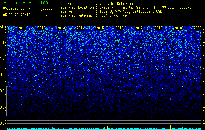This screenshot has height=130, width=205.
Task: Click the Observer label
Action: tap(66, 4)
